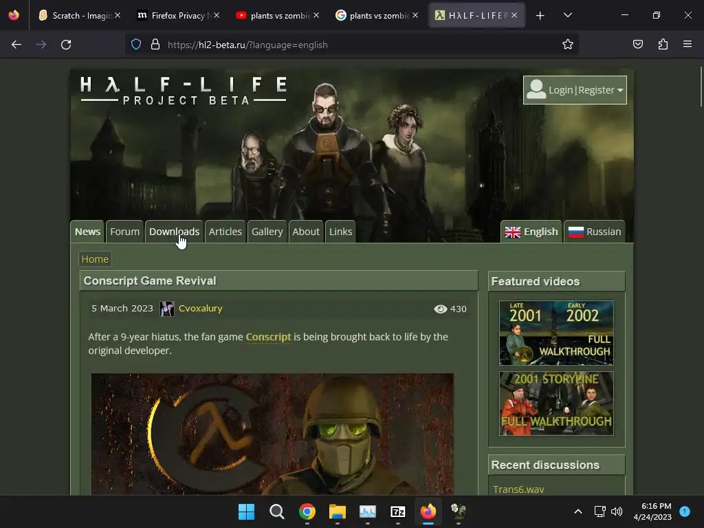Open the Forum site tab
This screenshot has width=704, height=528.
[125, 231]
